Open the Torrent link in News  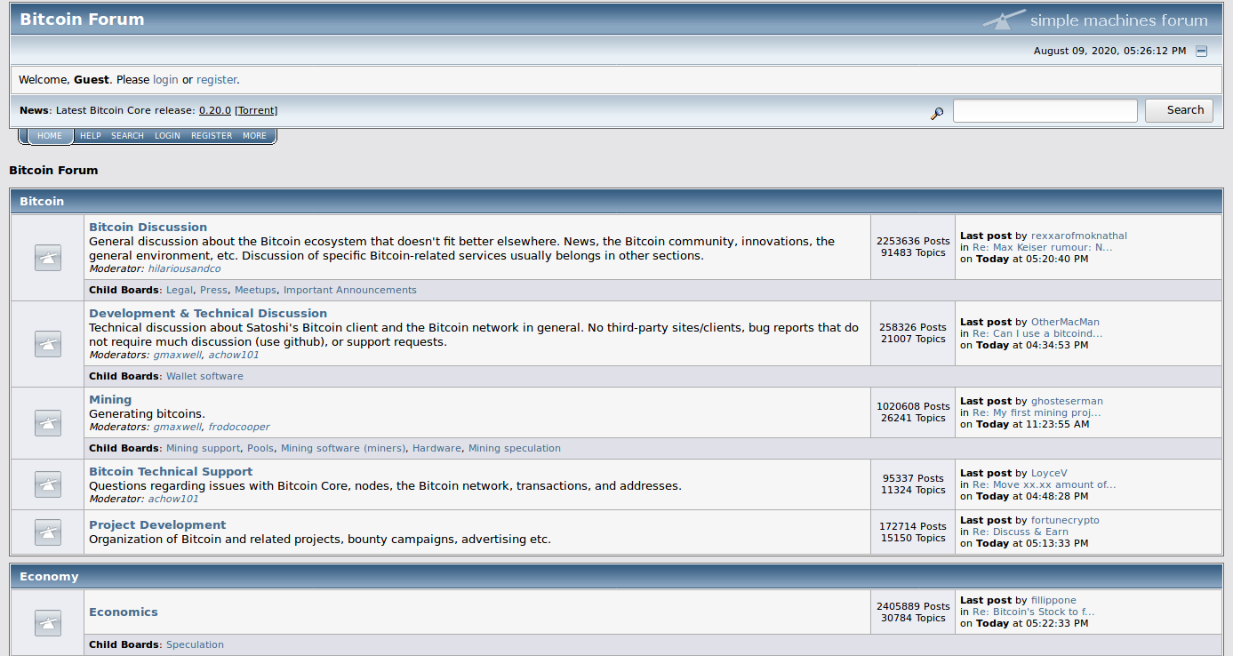pos(256,110)
